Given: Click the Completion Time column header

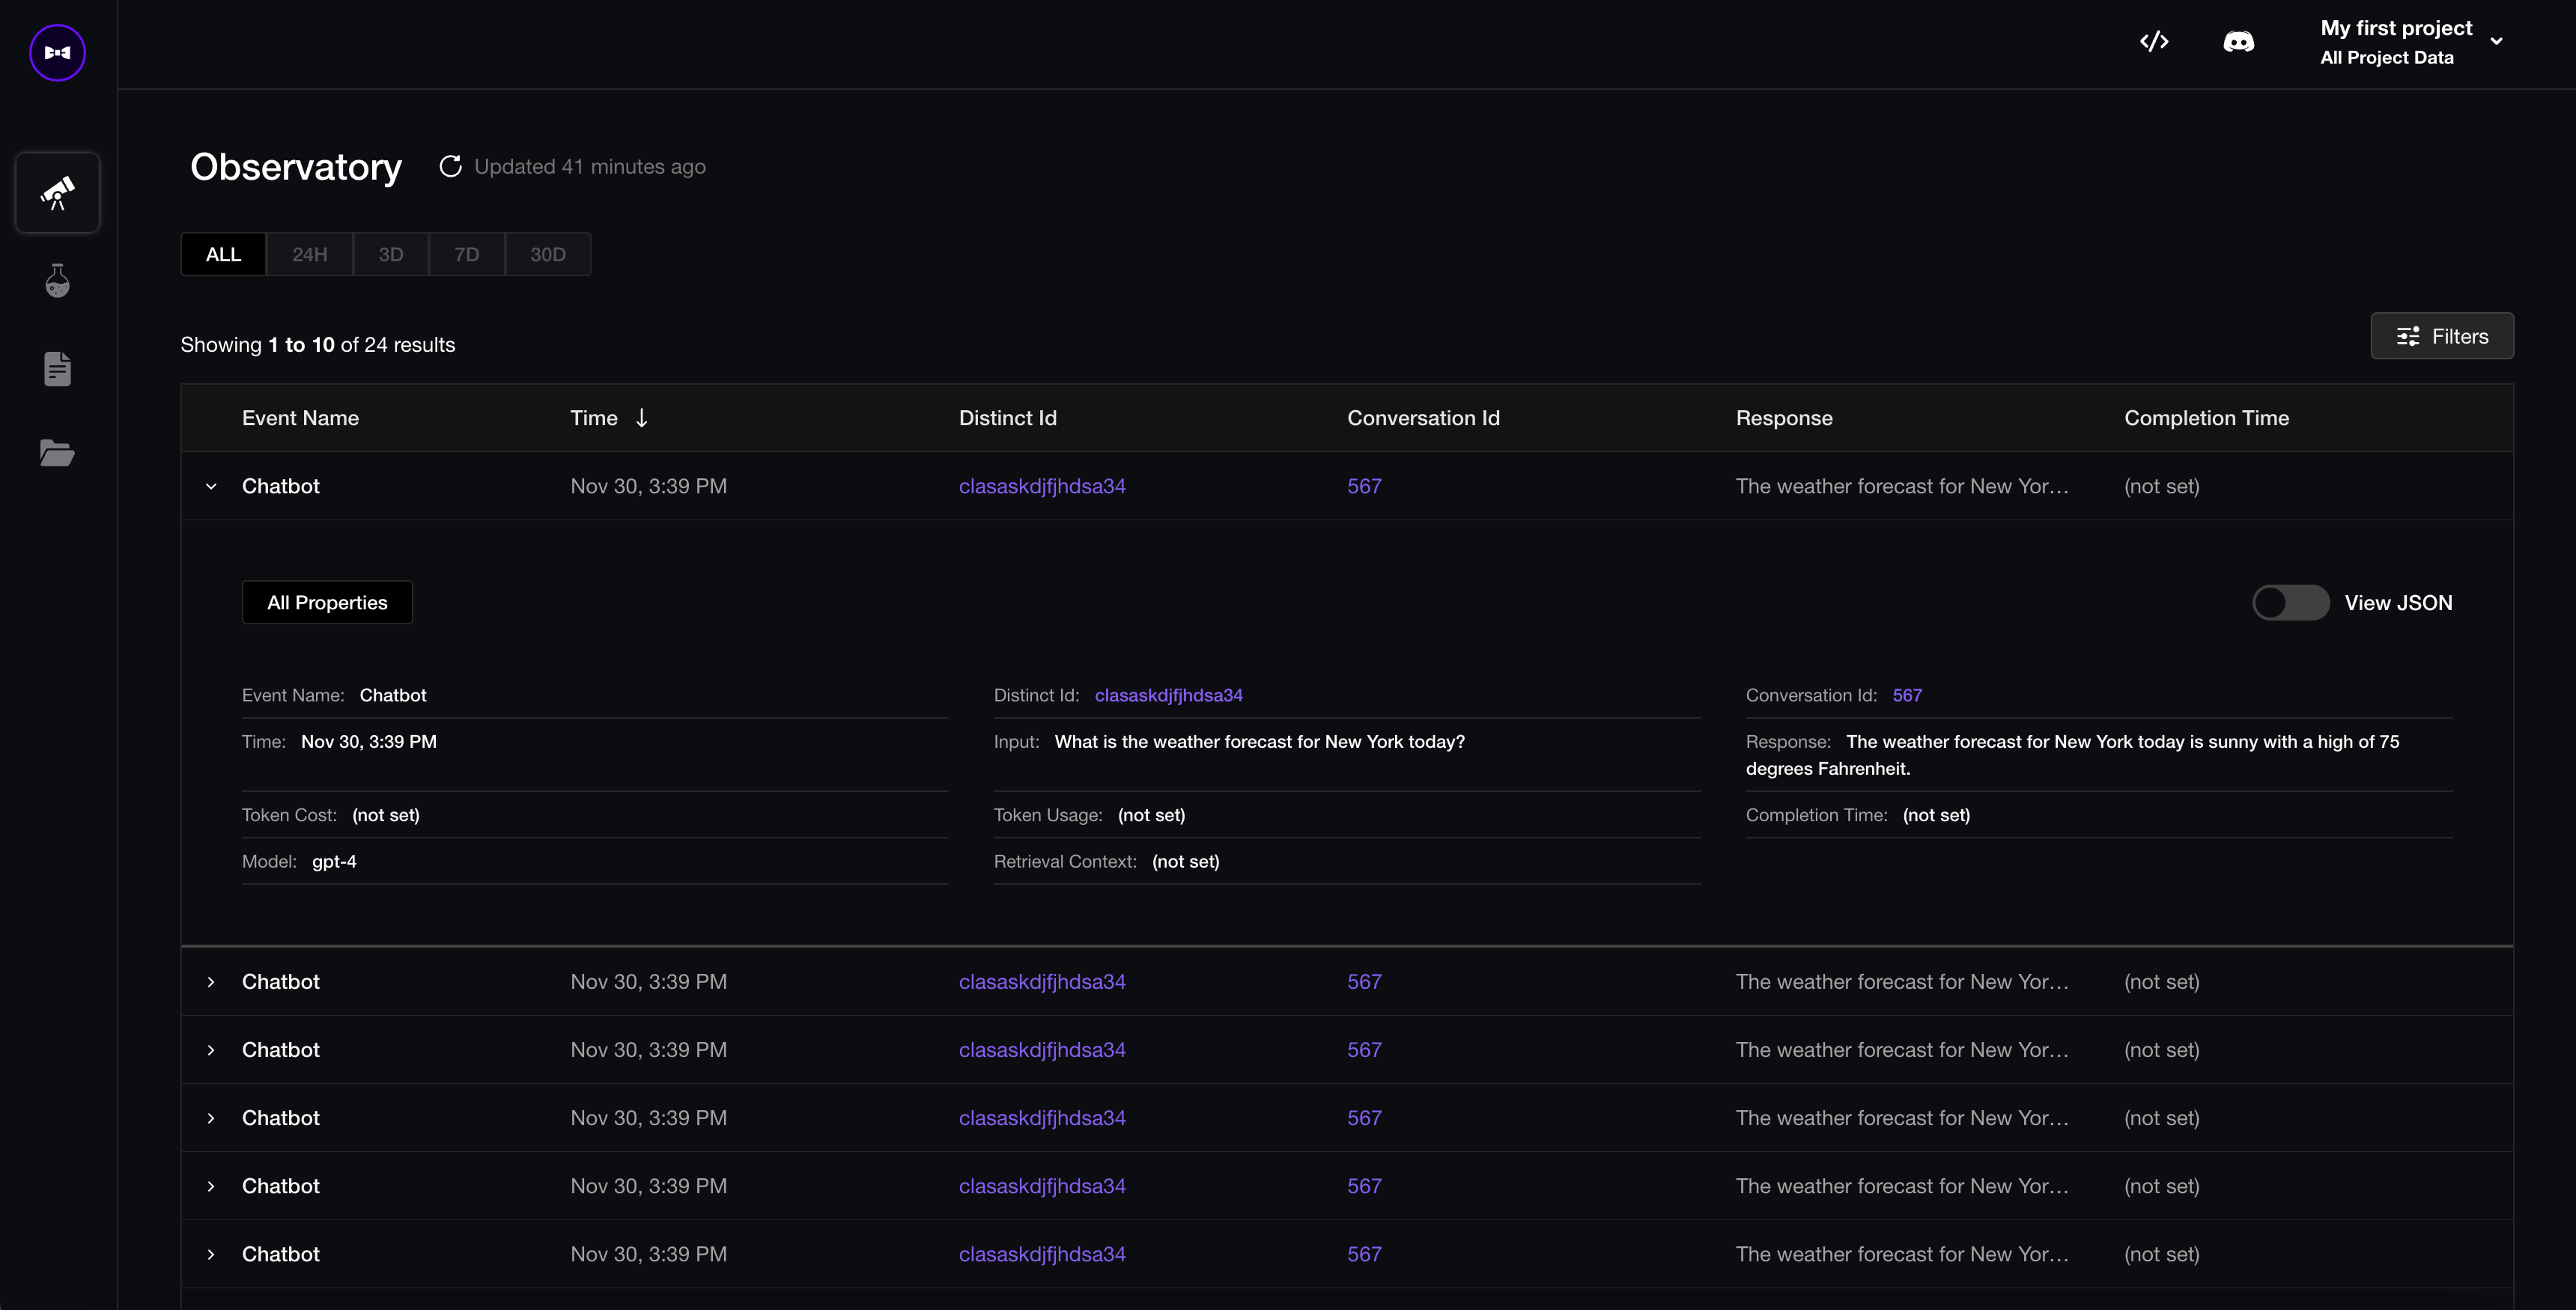Looking at the screenshot, I should (x=2206, y=418).
